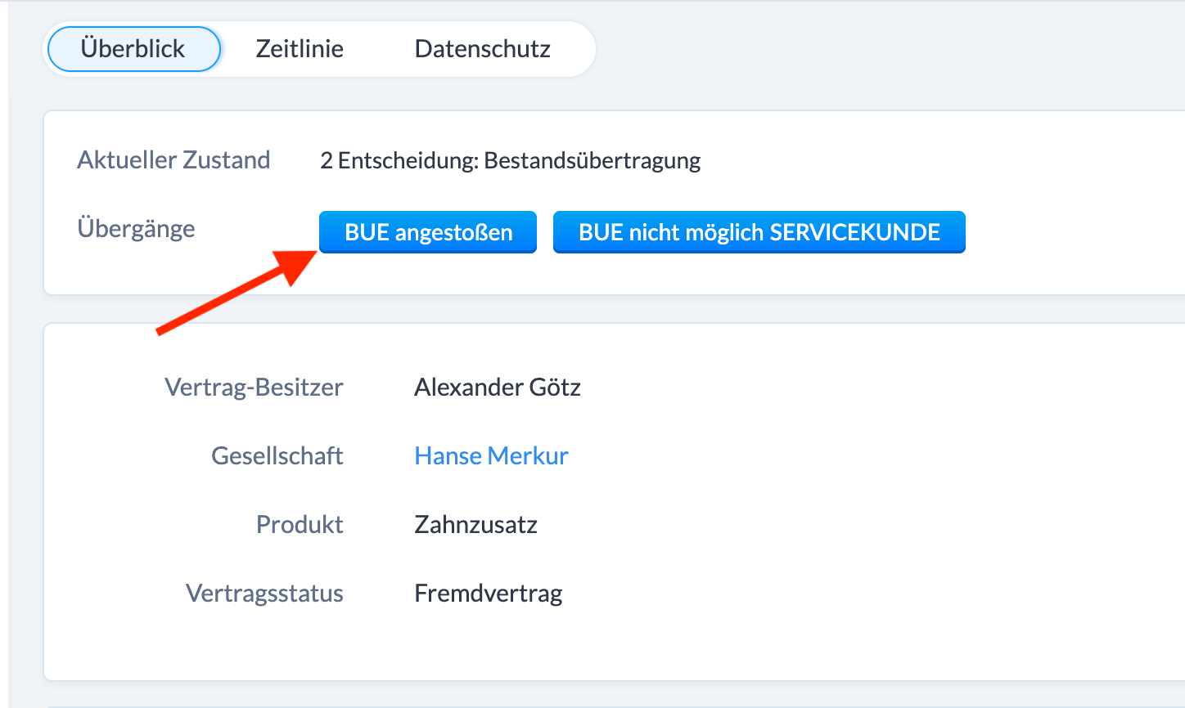Click the BUE angestoßen button
Screen dimensions: 1185x708
click(x=427, y=232)
